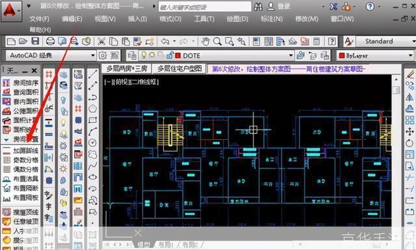416x250 pixels.
Task: Click the Save floppy disk icon
Action: pyautogui.click(x=35, y=41)
